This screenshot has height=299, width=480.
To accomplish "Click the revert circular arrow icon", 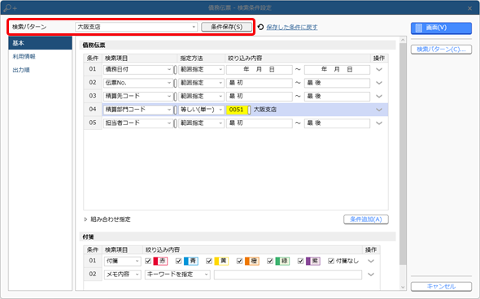I will click(x=260, y=27).
